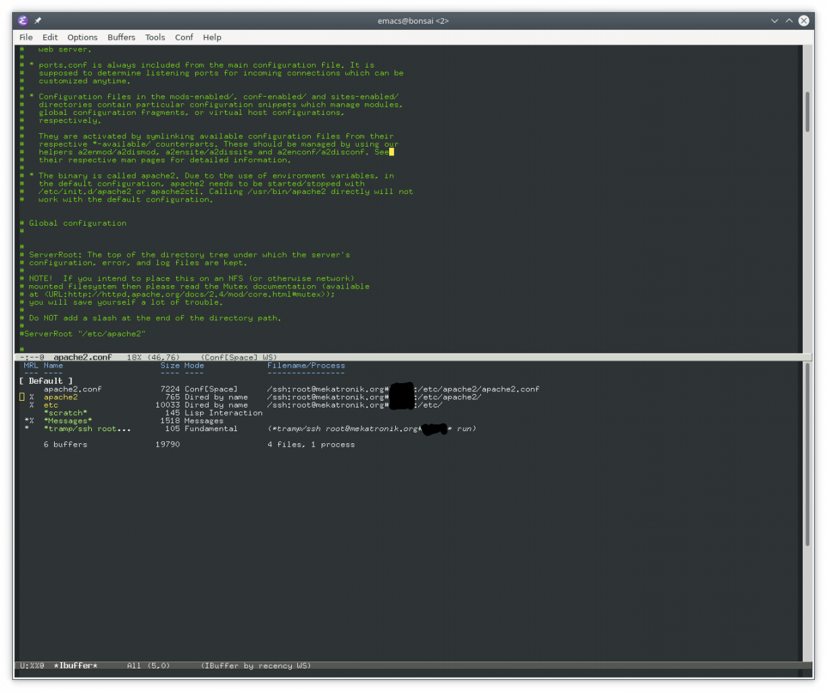Click the upper pane's vertical scrollbar
Image resolution: width=827 pixels, height=692 pixels.
click(x=807, y=112)
